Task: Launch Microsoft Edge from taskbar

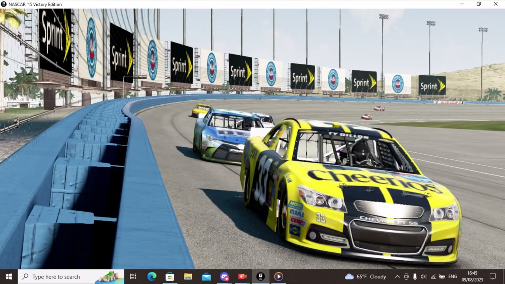Action: 152,277
